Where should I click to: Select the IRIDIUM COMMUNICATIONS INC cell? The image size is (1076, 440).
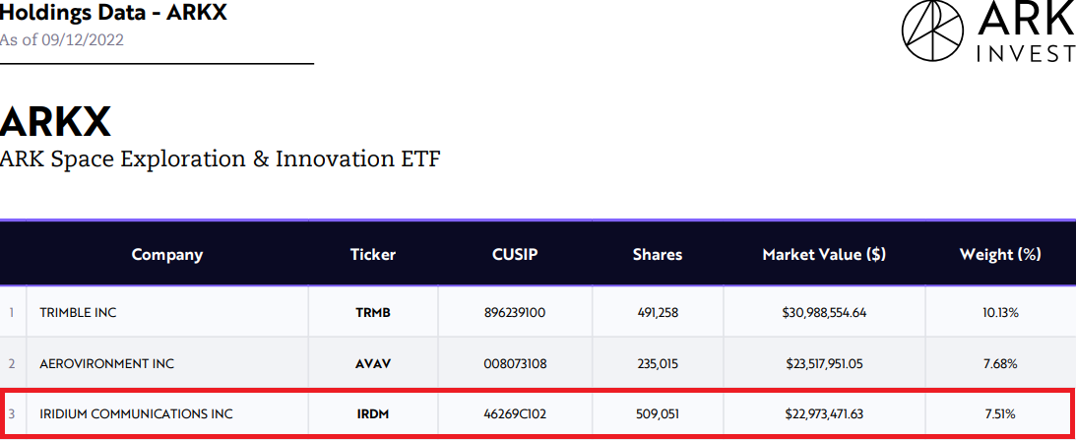coord(167,414)
